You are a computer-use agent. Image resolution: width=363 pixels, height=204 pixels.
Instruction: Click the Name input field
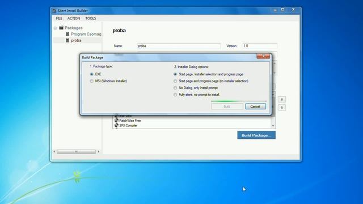click(179, 46)
